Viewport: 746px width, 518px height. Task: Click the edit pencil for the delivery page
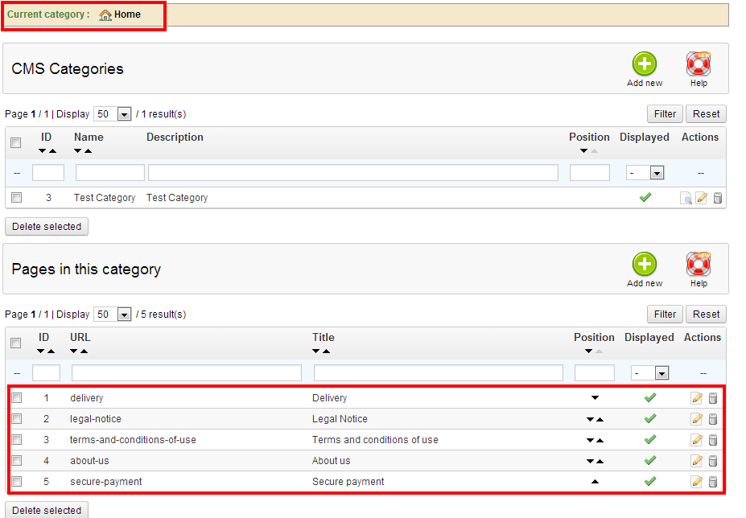pyautogui.click(x=697, y=398)
